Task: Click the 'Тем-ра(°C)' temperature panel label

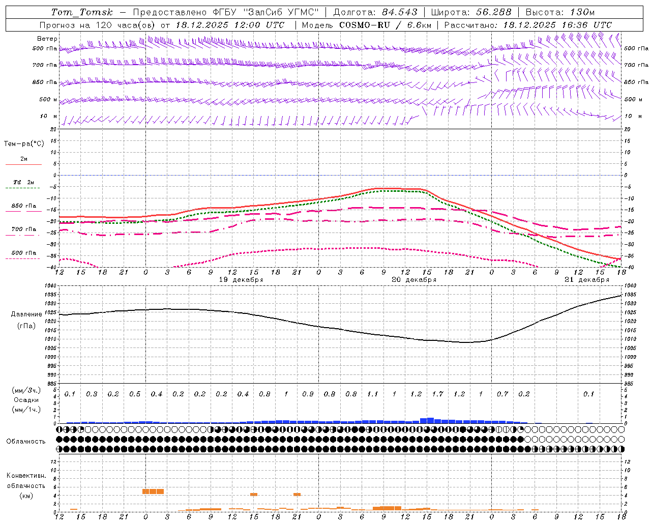Action: coord(24,144)
